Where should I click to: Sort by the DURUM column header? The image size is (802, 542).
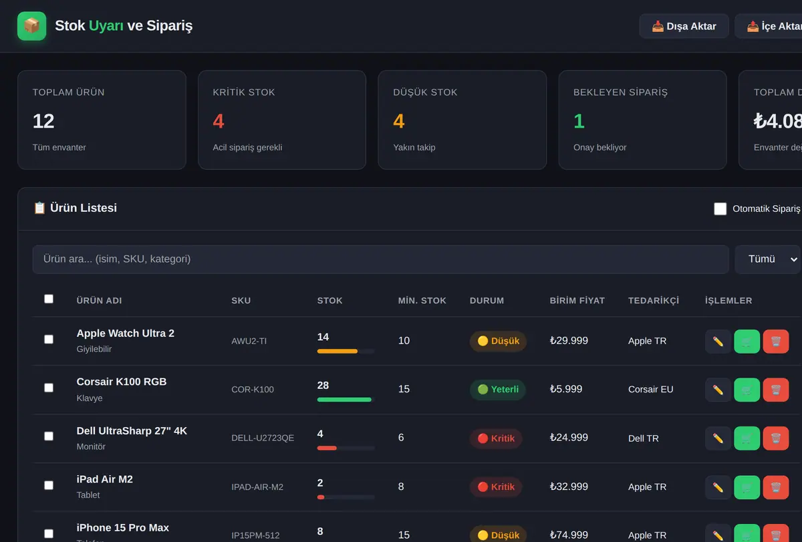click(487, 301)
